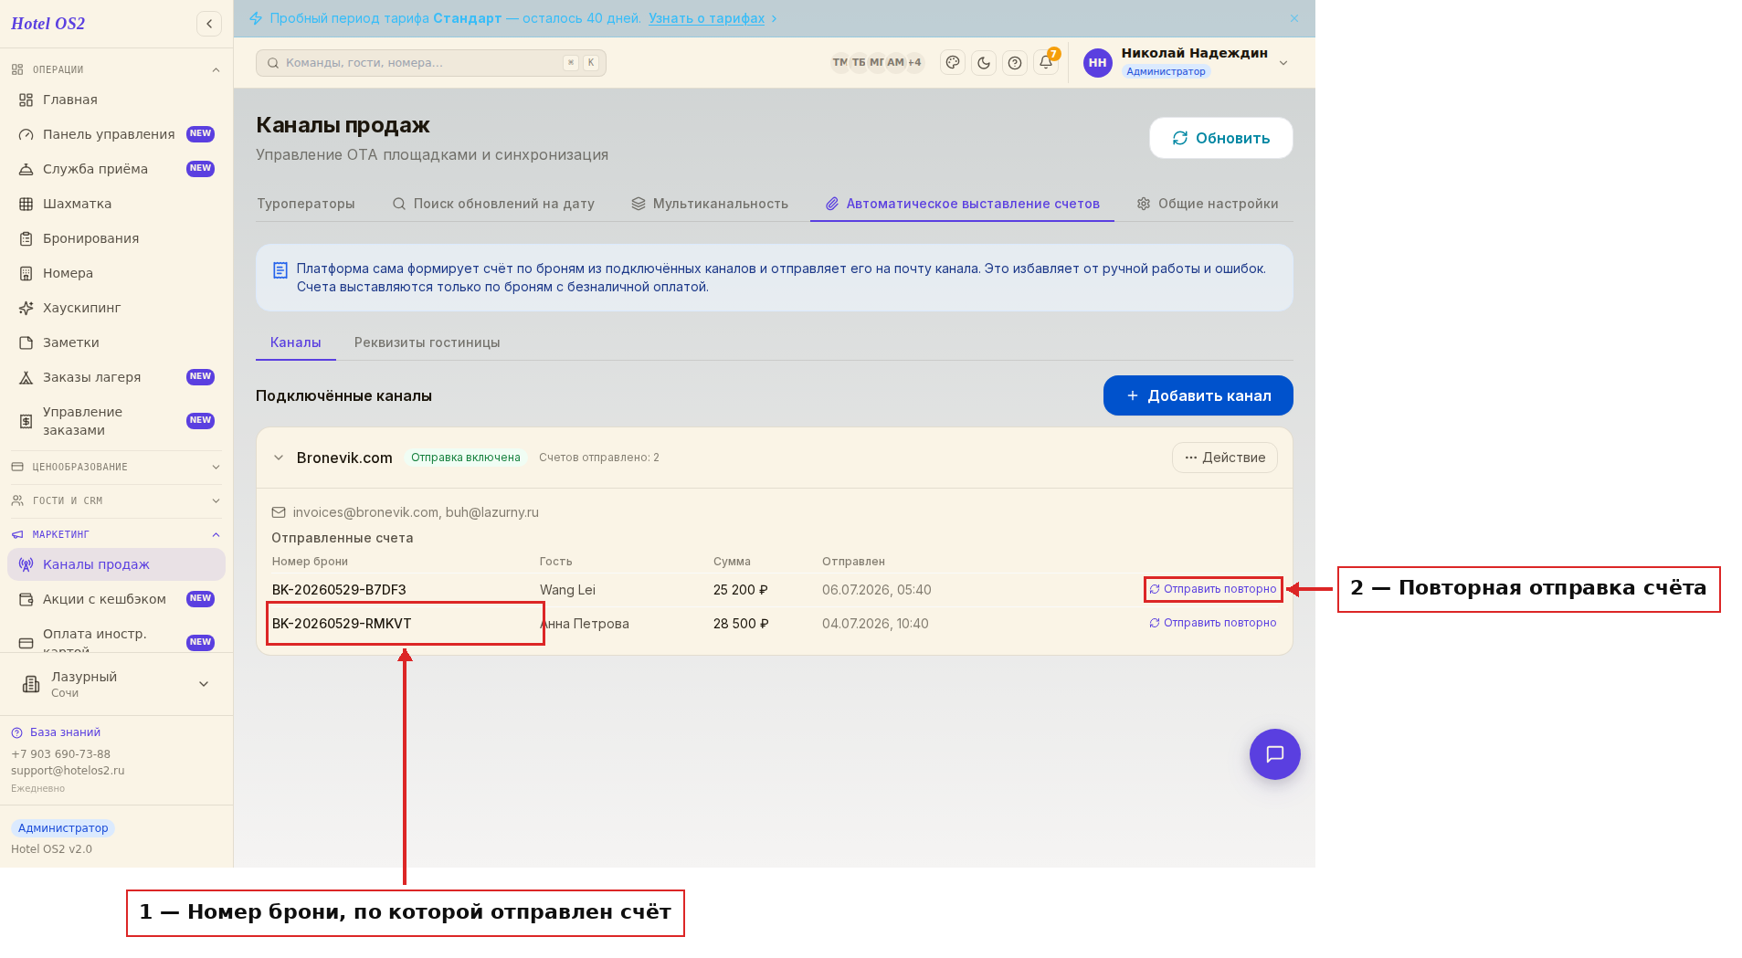Open notifications bell with badge 7
Image resolution: width=1742 pixels, height=958 pixels.
[x=1046, y=63]
